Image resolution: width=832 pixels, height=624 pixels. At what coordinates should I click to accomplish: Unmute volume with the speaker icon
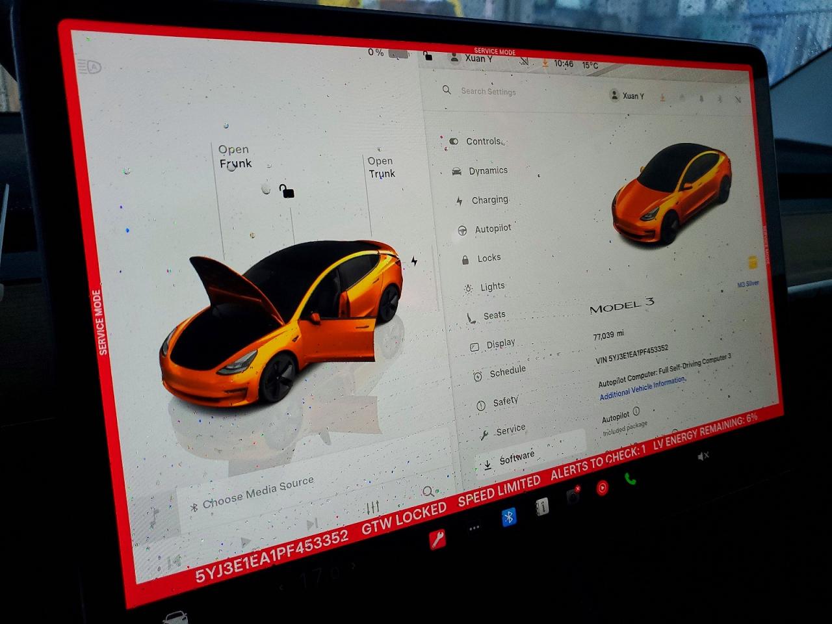coord(703,456)
